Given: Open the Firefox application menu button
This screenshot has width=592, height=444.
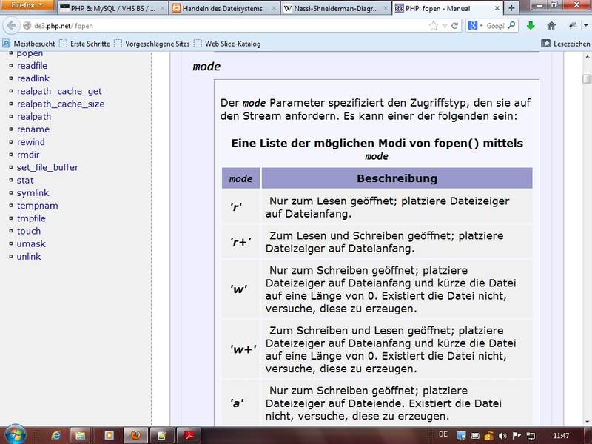Looking at the screenshot, I should pos(27,5).
